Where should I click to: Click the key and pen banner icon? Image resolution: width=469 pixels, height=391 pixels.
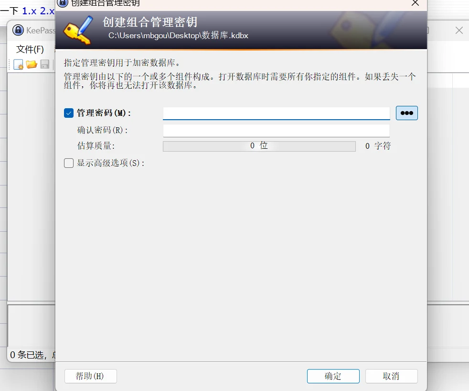click(x=78, y=30)
